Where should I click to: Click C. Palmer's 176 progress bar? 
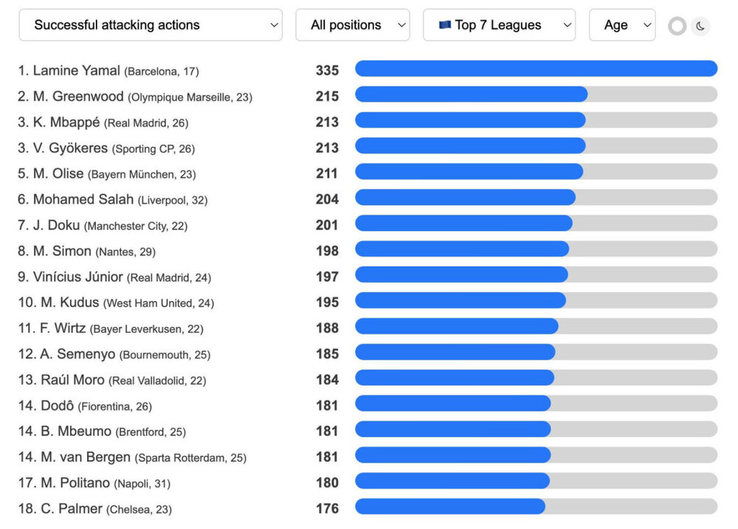coord(536,507)
